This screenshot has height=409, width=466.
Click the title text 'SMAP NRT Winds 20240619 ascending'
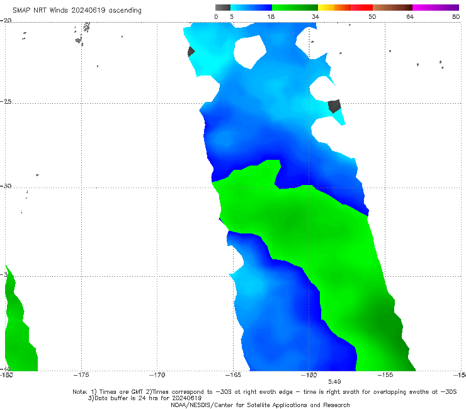coord(77,10)
